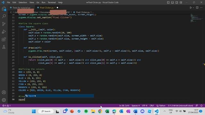Change indentation via Spaces: 4
The width and height of the screenshot is (205, 115).
(x=135, y=105)
